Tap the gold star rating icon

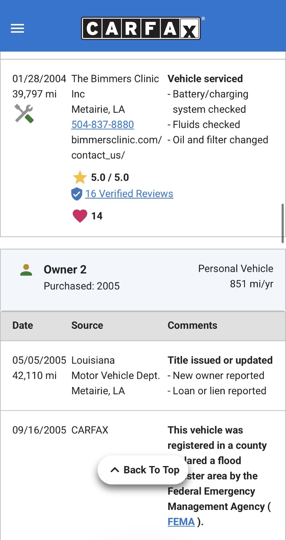80,177
